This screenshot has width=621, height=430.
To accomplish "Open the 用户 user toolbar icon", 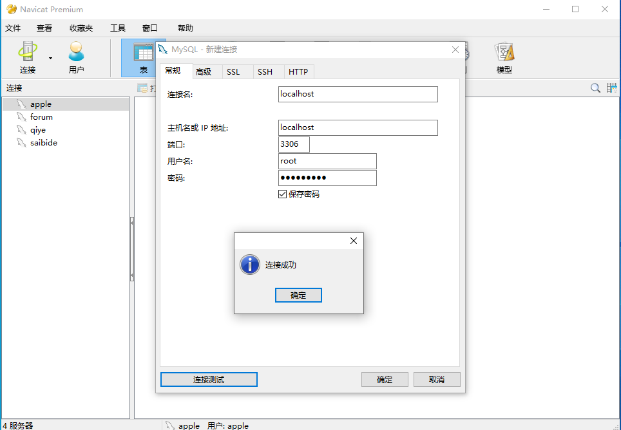I will click(x=76, y=58).
